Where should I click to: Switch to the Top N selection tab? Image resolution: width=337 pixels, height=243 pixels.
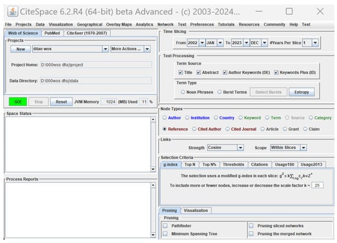pos(190,165)
